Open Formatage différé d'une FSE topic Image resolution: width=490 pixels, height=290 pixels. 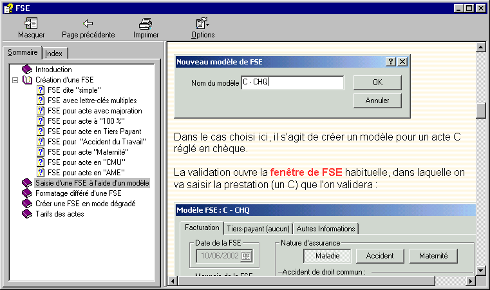click(x=78, y=193)
